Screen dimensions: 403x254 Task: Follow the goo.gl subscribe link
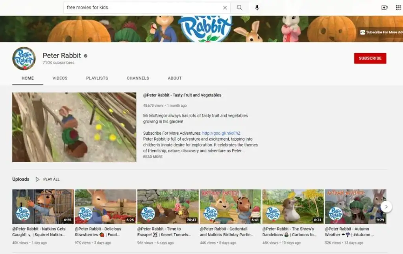221,133
